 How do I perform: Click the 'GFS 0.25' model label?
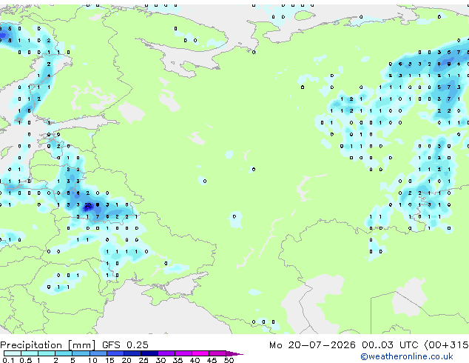(125, 345)
